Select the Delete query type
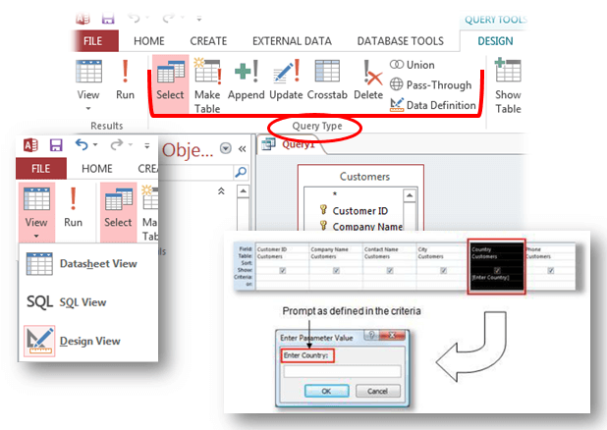Image resolution: width=607 pixels, height=430 pixels. 368,81
